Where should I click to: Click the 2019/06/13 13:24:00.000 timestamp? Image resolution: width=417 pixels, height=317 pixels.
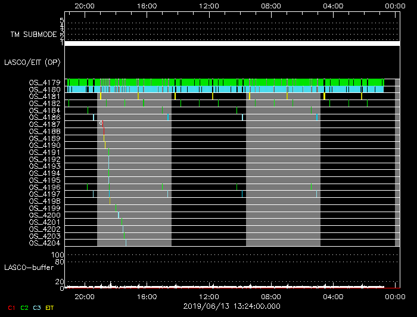(232, 306)
